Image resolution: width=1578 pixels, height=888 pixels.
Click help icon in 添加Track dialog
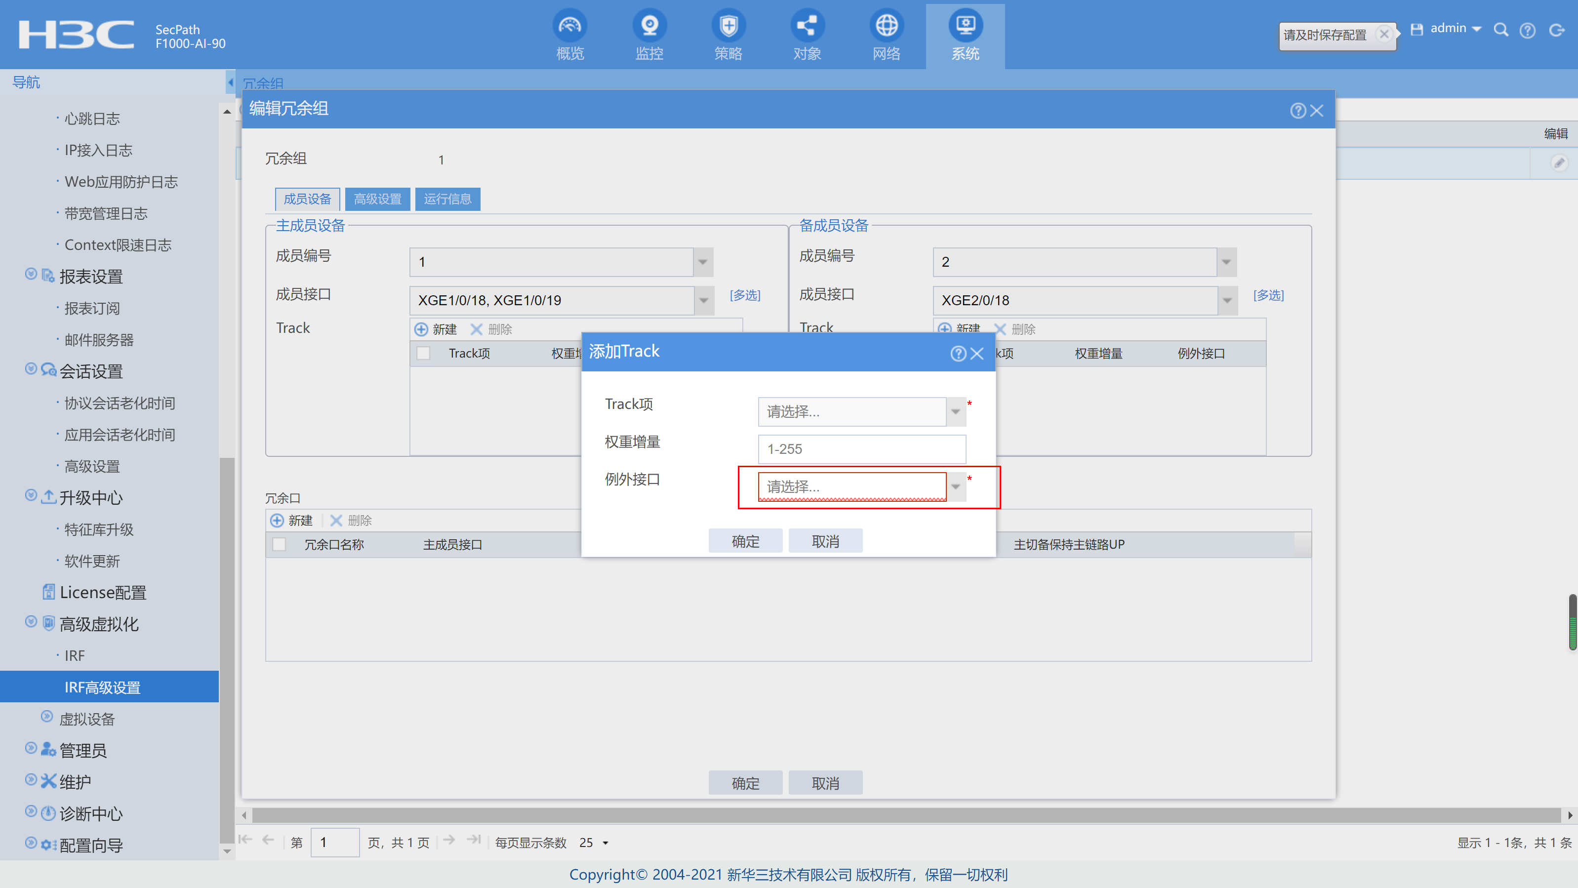[958, 353]
